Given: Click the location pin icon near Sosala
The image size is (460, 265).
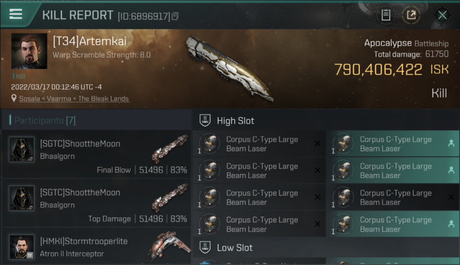Looking at the screenshot, I should (14, 99).
